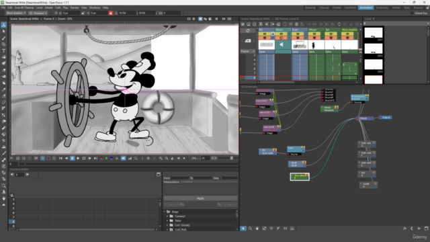Image resolution: width=430 pixels, height=242 pixels.
Task: Adjust the FPS slider in viewer bar
Action: point(231,158)
